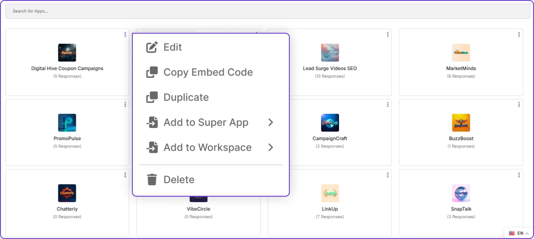The image size is (534, 239).
Task: Choose Duplicate in the context menu
Action: point(186,97)
